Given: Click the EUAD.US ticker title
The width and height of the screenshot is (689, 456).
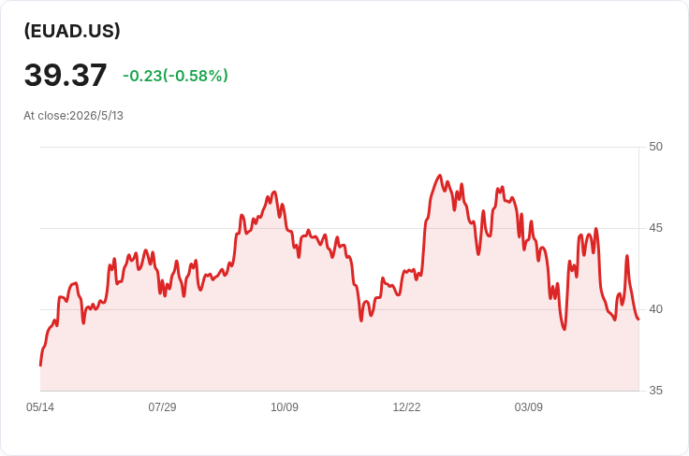Looking at the screenshot, I should (x=72, y=31).
